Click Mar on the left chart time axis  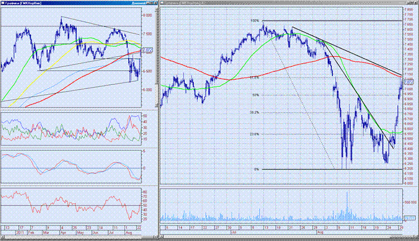pos(46,233)
